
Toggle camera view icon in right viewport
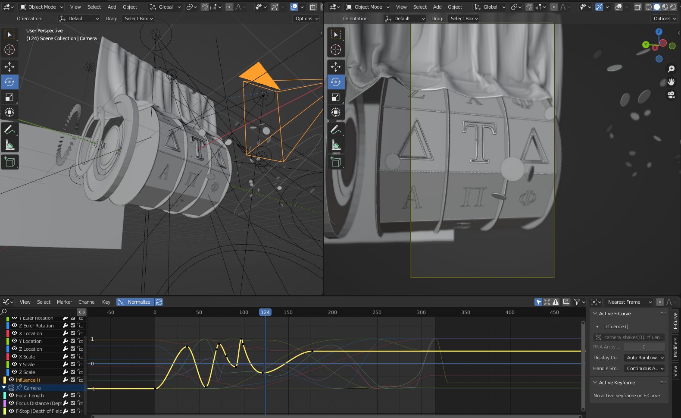pos(671,95)
